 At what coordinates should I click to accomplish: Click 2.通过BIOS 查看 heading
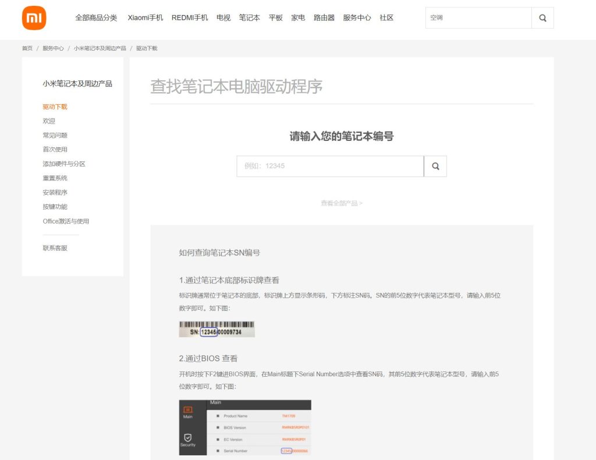[x=208, y=359]
